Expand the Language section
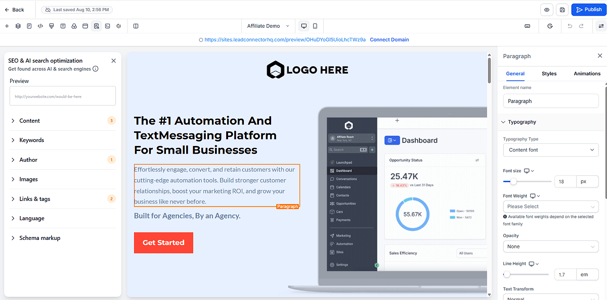Image resolution: width=607 pixels, height=300 pixels. click(63, 218)
